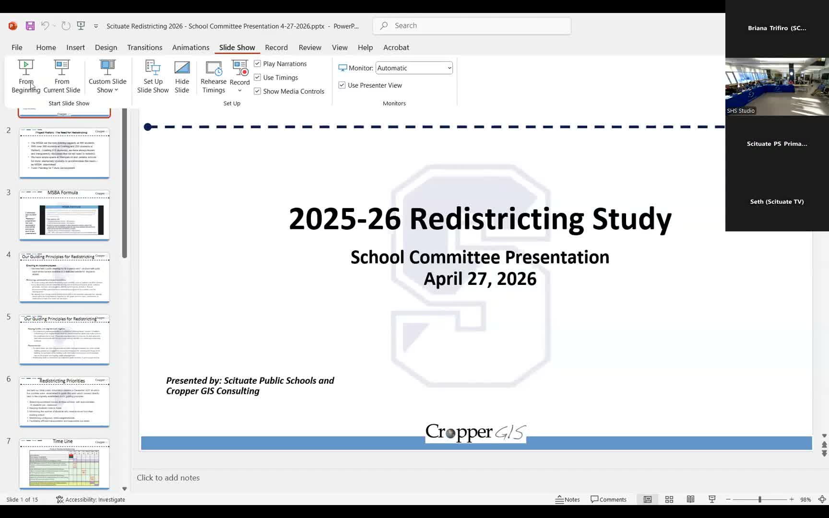Click the slide panel vertical scrollbar thumb
This screenshot has height=518, width=829.
point(125,183)
